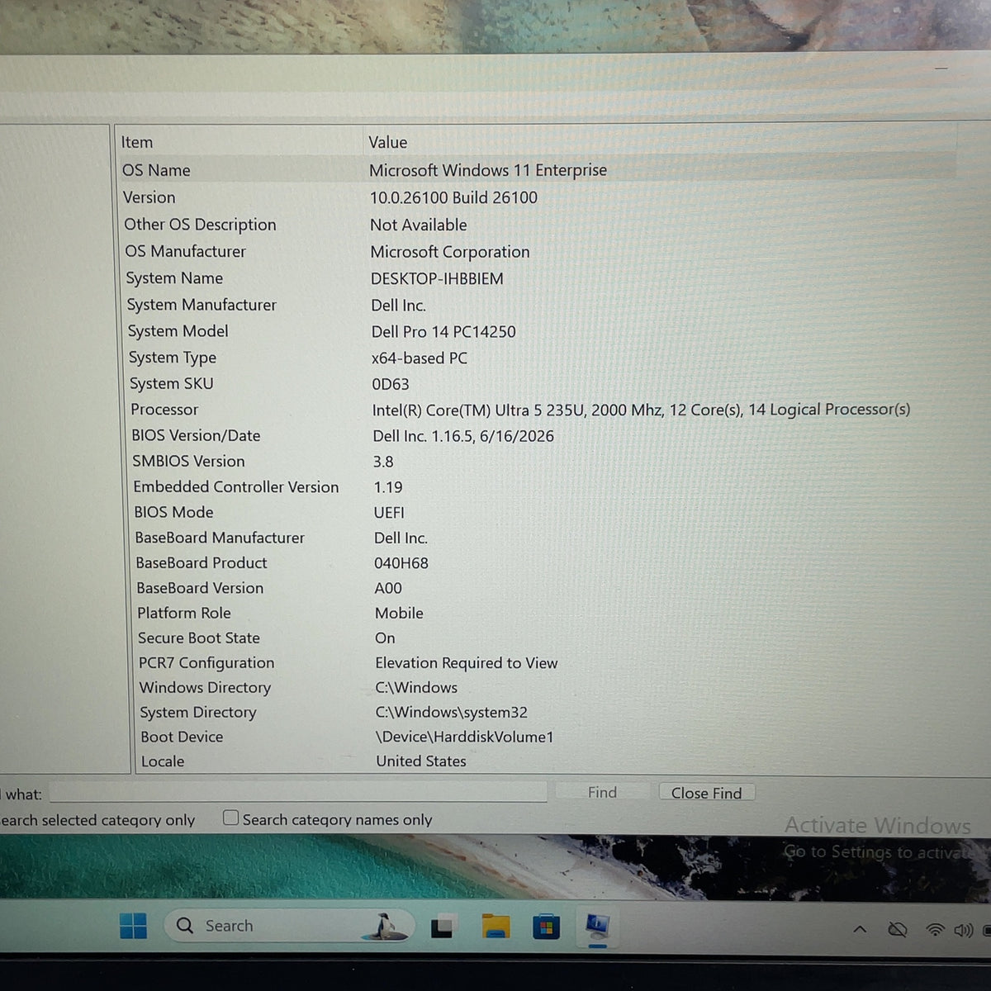Click the Find button
This screenshot has height=991, width=991.
click(x=602, y=793)
